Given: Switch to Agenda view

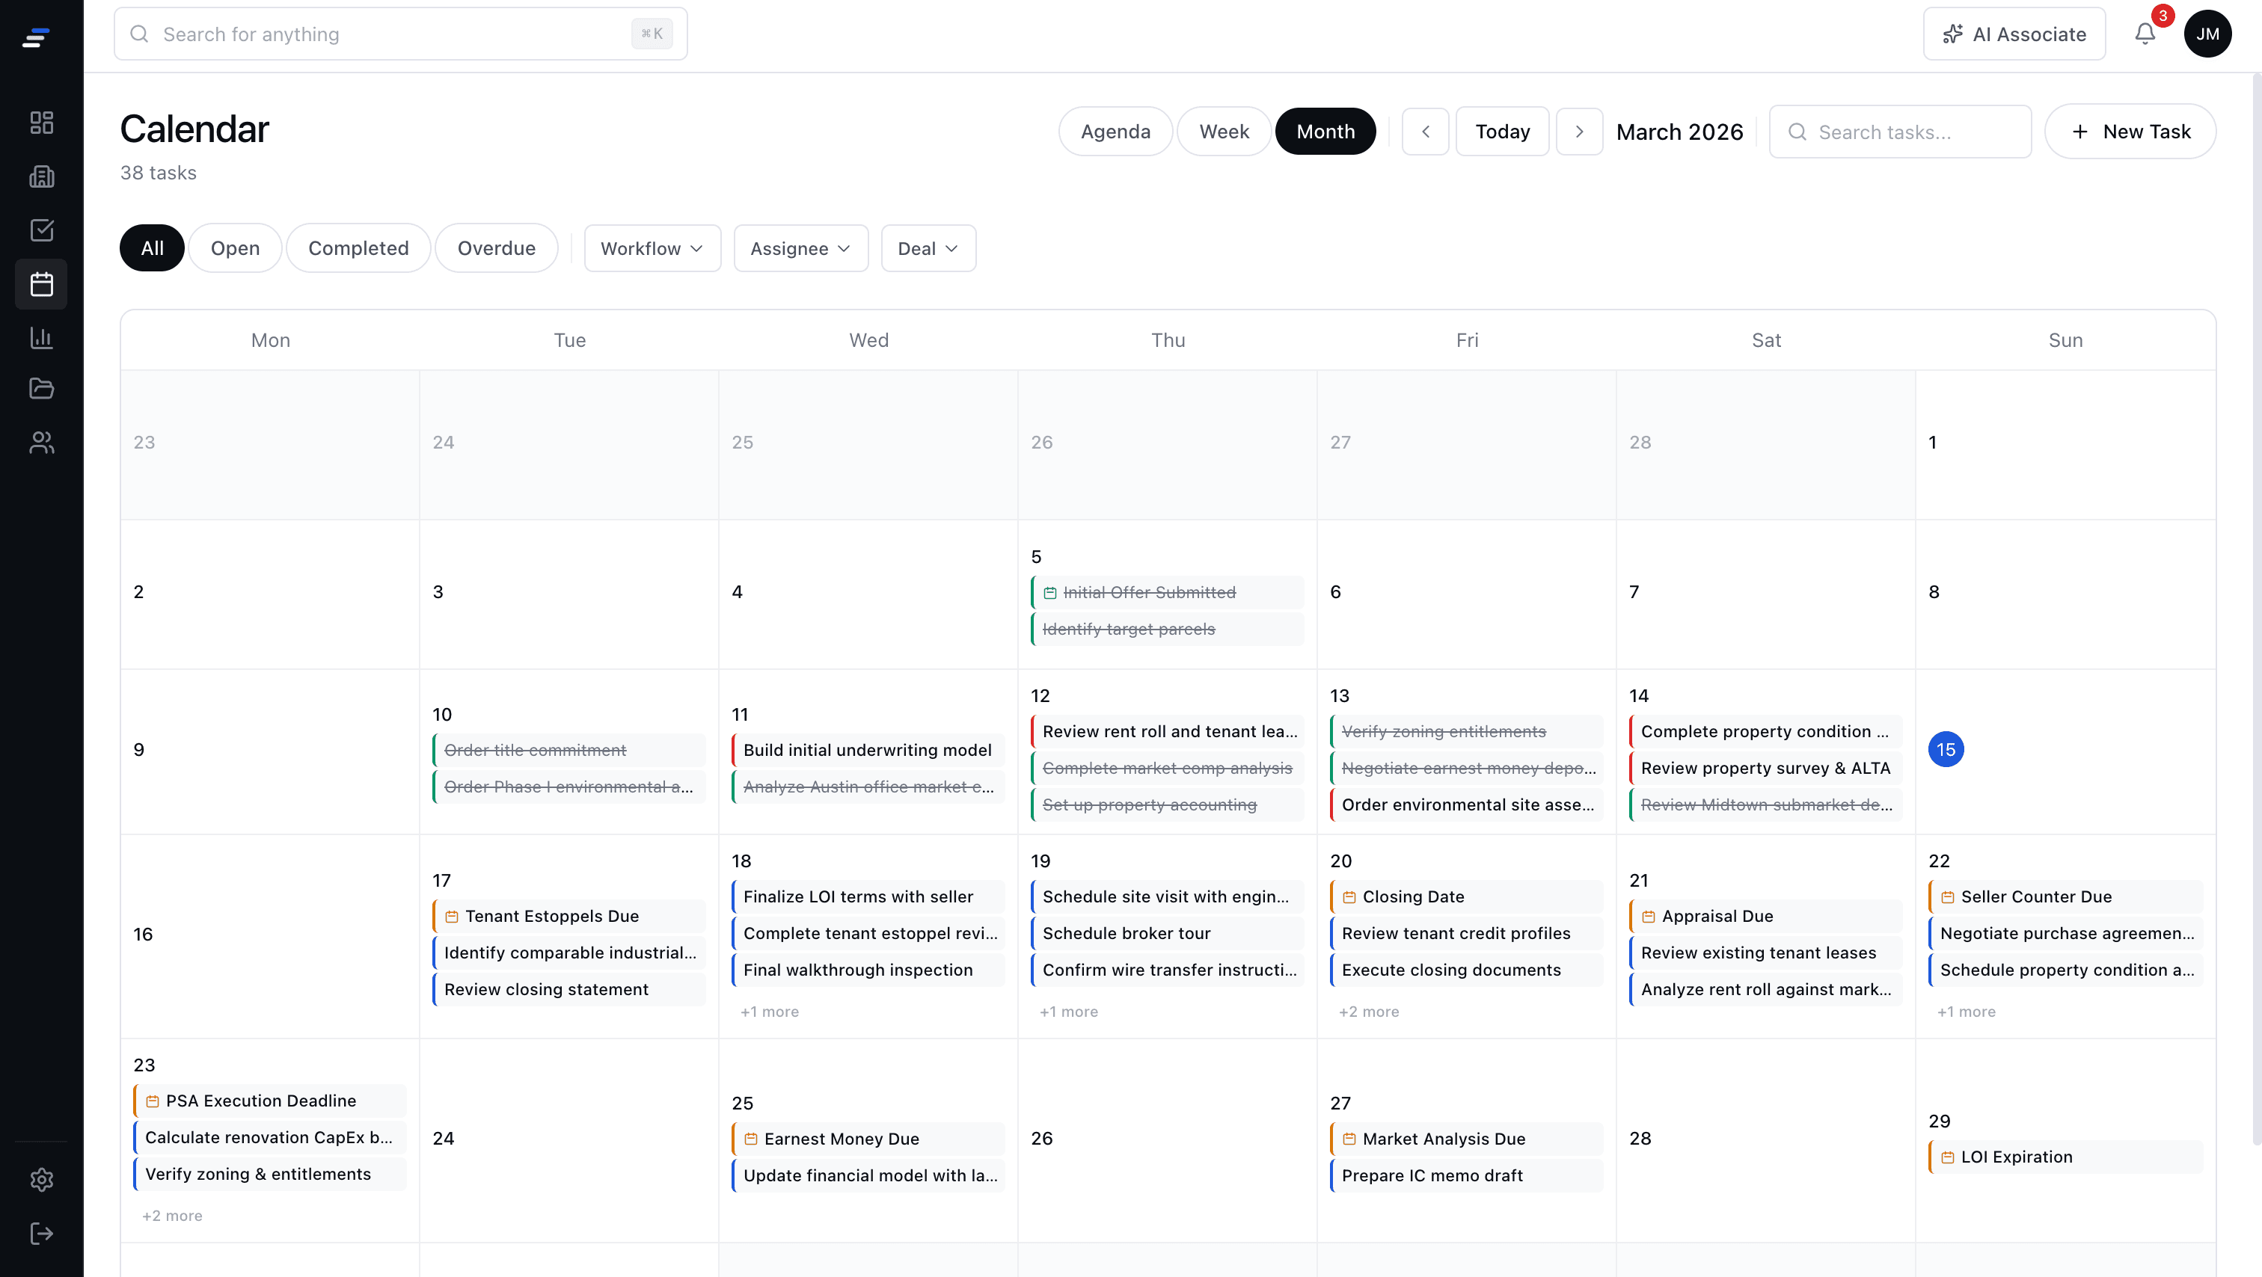Looking at the screenshot, I should [x=1115, y=132].
